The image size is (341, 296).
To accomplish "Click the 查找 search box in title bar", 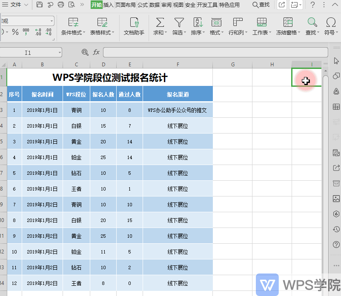I will pos(261,5).
